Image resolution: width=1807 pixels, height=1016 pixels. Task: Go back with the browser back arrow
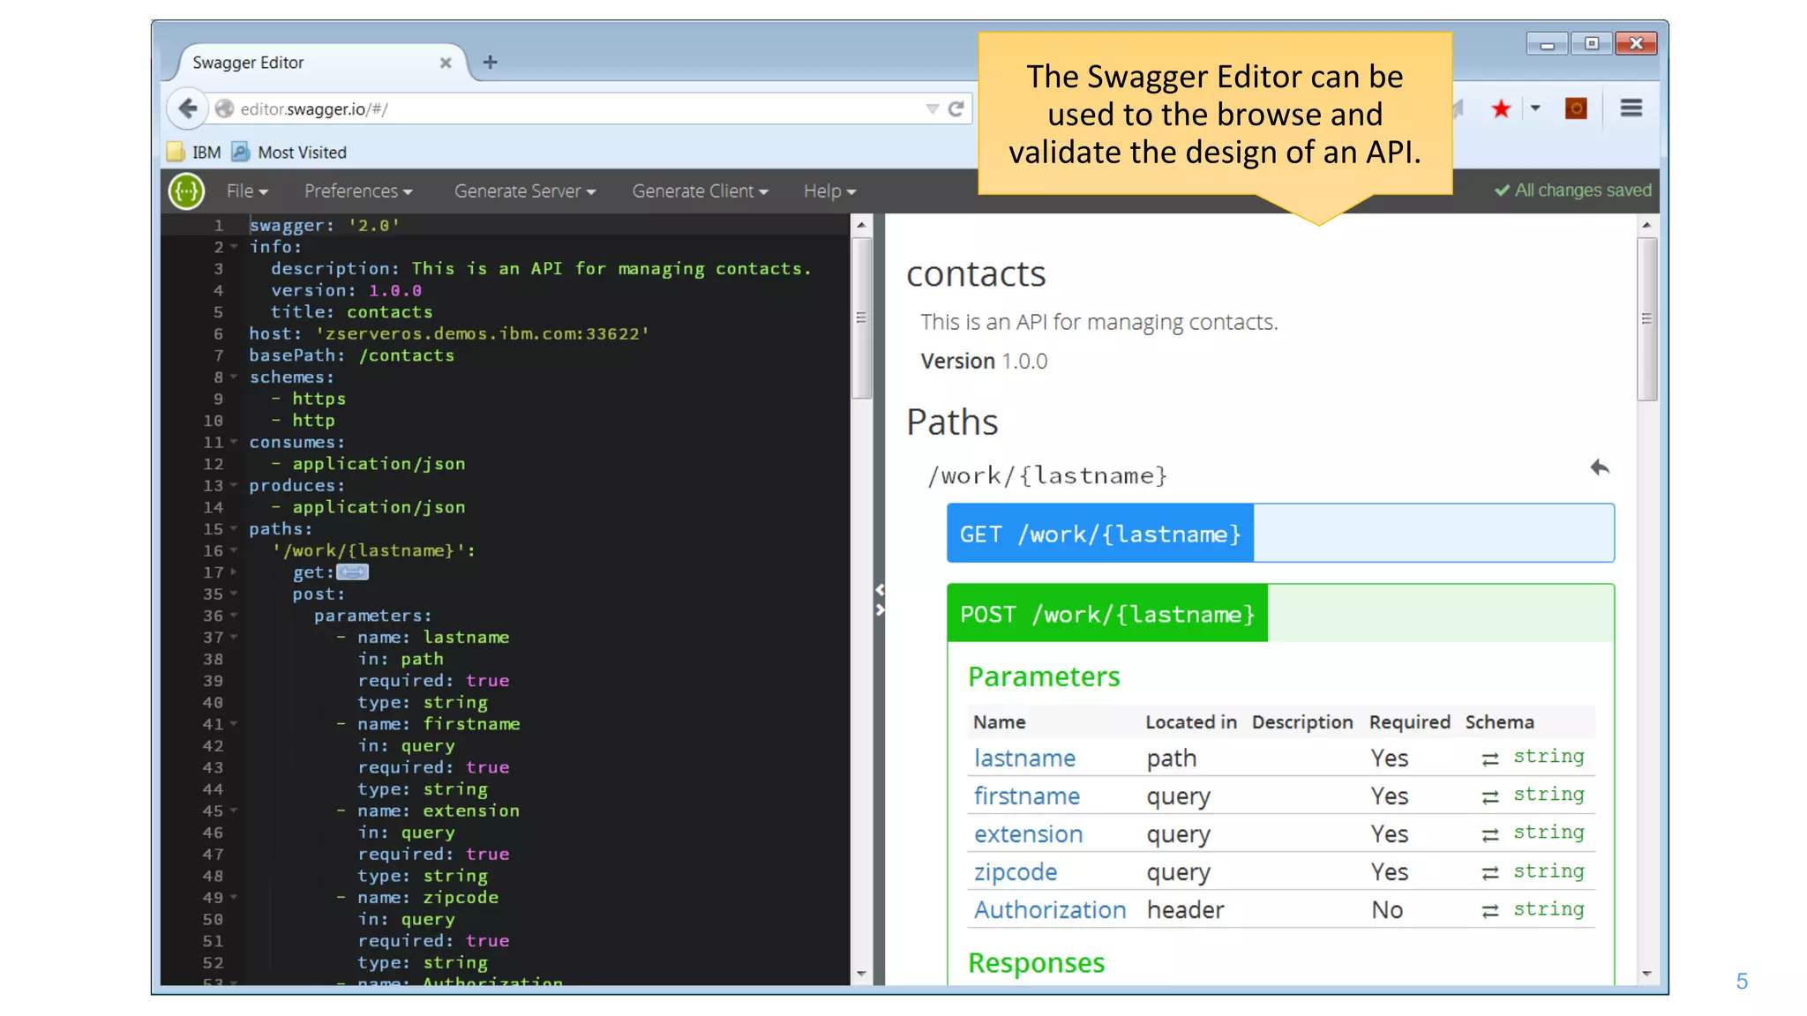coord(187,108)
